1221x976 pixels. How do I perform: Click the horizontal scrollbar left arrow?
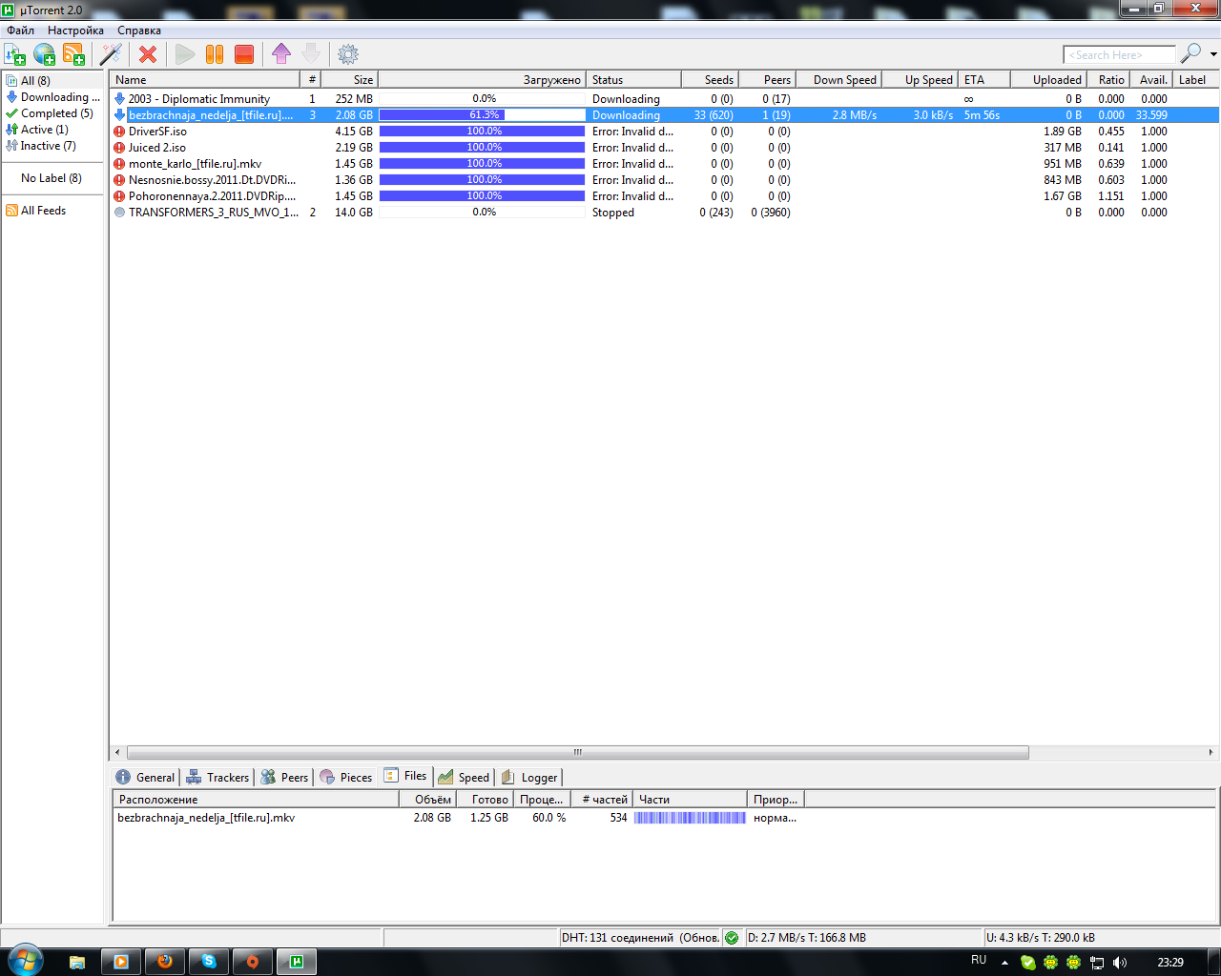point(117,752)
